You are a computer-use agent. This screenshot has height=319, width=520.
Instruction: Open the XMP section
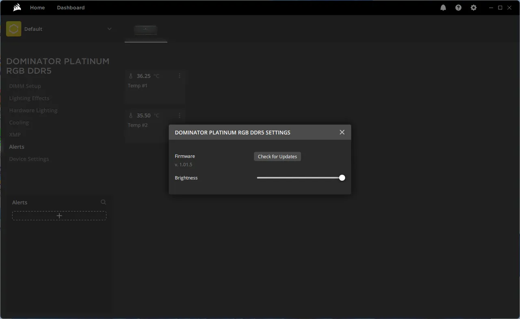coord(15,135)
